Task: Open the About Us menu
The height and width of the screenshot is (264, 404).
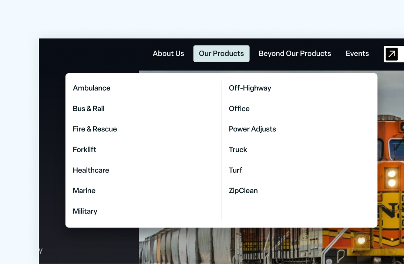Action: pos(168,54)
